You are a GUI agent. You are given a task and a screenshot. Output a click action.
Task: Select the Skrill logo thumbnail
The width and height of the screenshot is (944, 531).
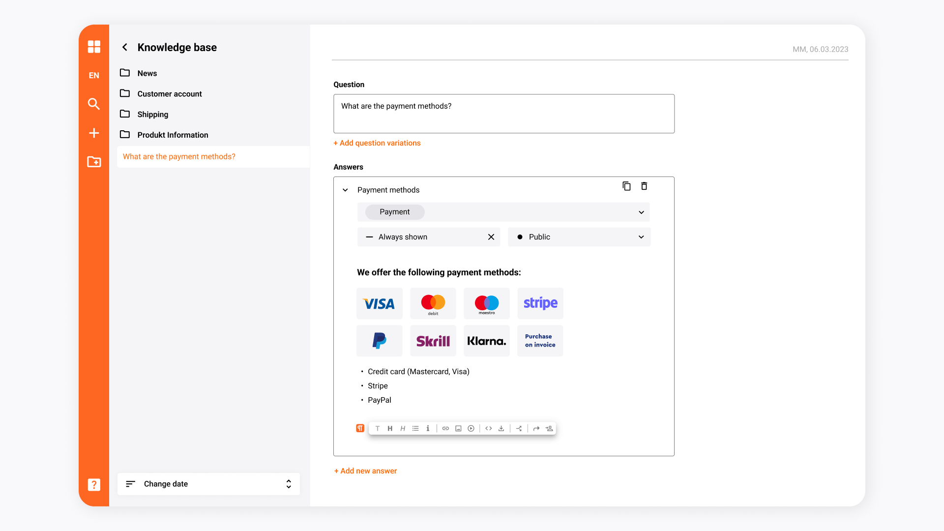433,341
